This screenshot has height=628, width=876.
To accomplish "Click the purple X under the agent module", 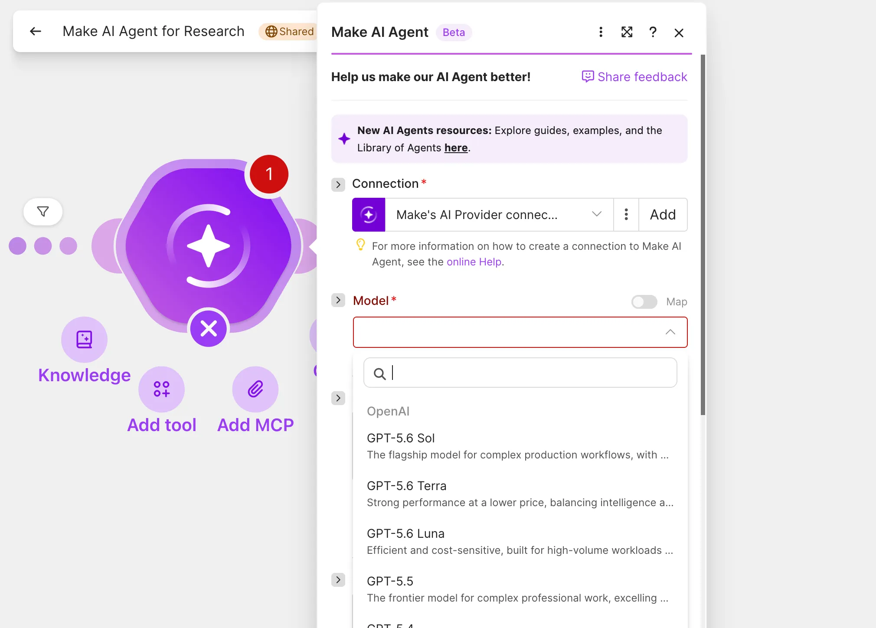I will click(x=209, y=328).
